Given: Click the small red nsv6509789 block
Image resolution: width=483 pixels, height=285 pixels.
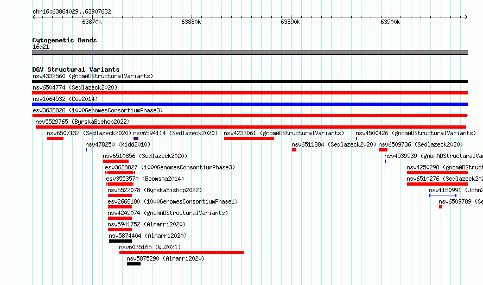Looking at the screenshot, I should click(x=441, y=207).
